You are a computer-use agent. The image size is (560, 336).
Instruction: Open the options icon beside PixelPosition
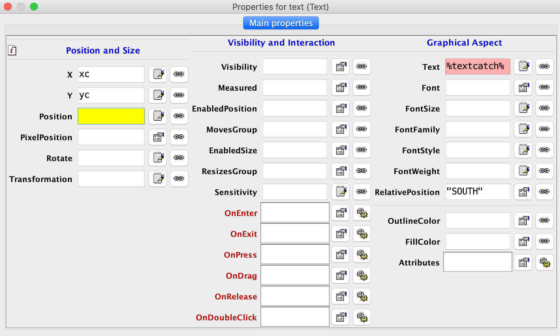[158, 137]
